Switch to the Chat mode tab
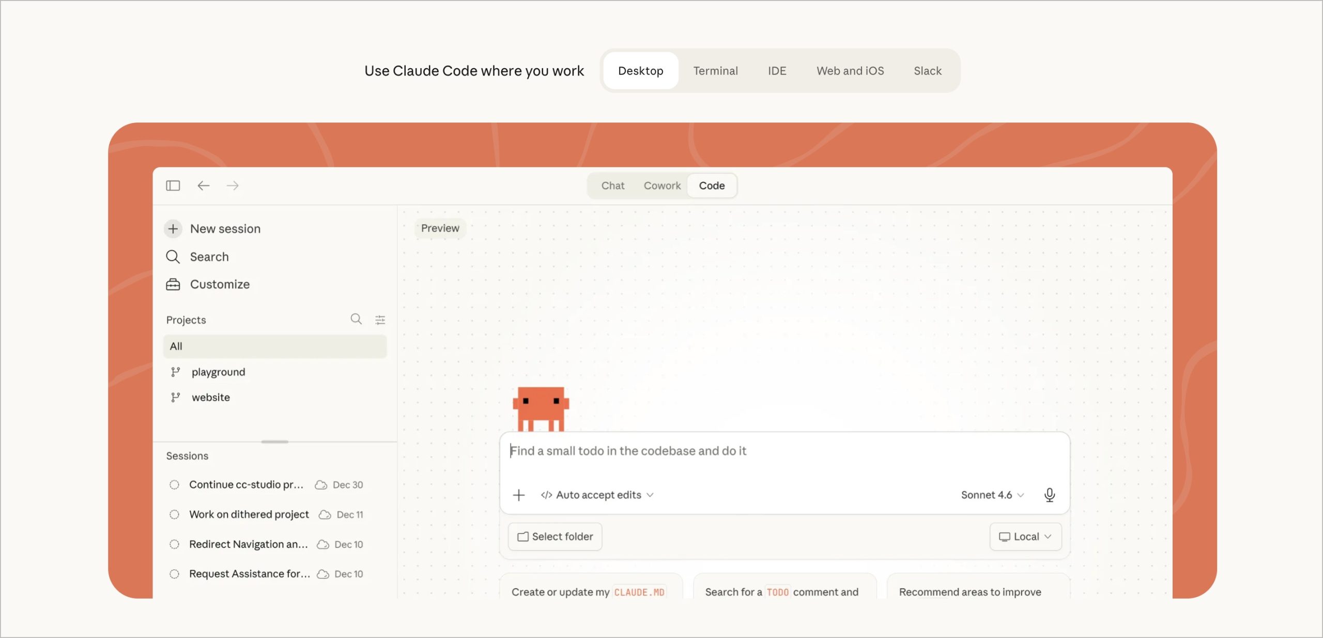1323x638 pixels. tap(613, 186)
